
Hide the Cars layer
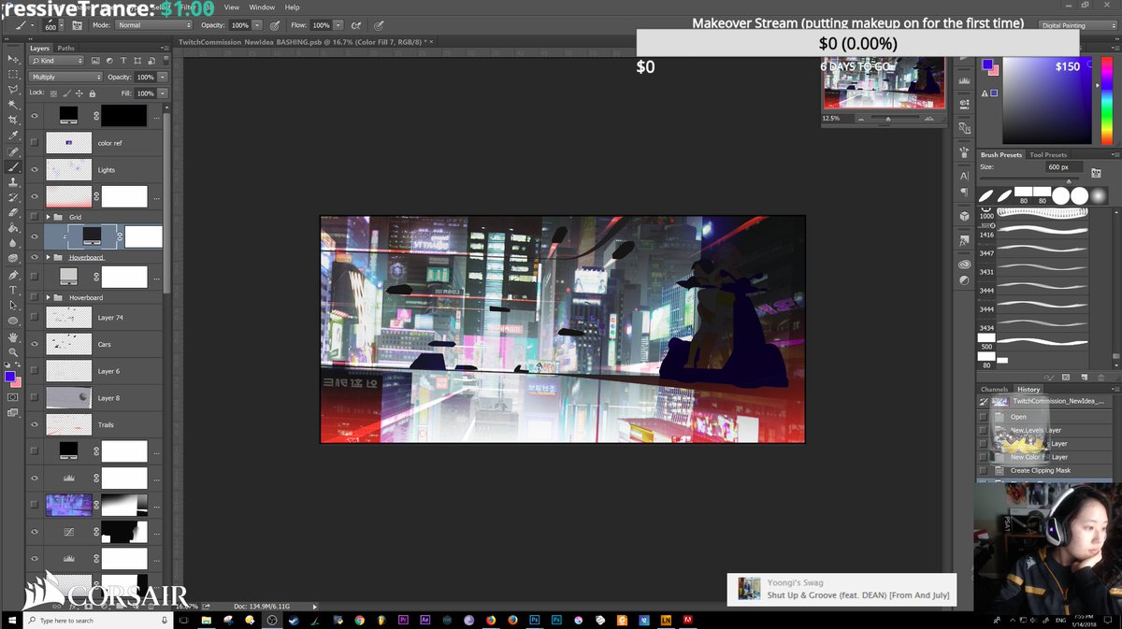(35, 344)
